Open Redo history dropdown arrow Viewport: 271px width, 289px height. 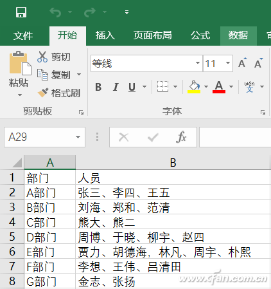[x=105, y=12]
